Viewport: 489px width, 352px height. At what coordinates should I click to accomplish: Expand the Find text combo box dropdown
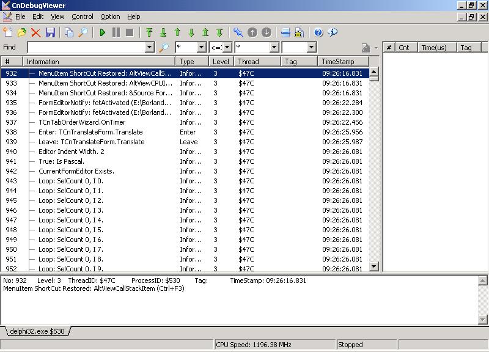pyautogui.click(x=149, y=47)
